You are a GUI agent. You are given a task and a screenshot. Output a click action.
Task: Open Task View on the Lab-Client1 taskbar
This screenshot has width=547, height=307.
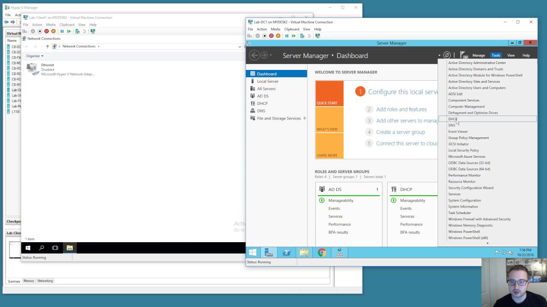55,248
